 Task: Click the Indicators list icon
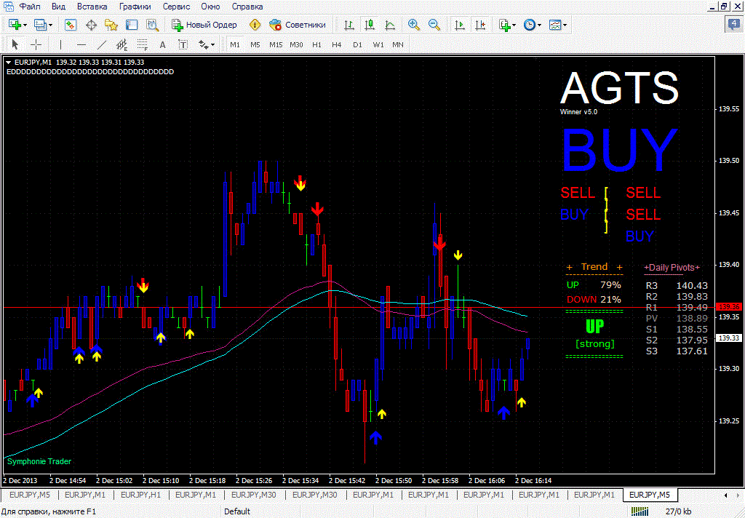pyautogui.click(x=505, y=25)
